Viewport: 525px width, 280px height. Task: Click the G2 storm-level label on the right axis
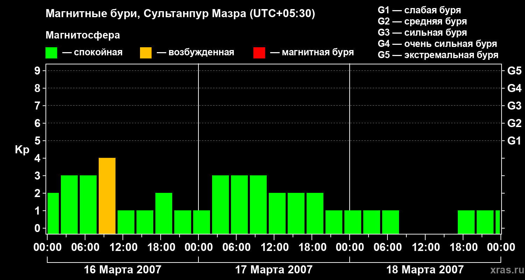(514, 123)
